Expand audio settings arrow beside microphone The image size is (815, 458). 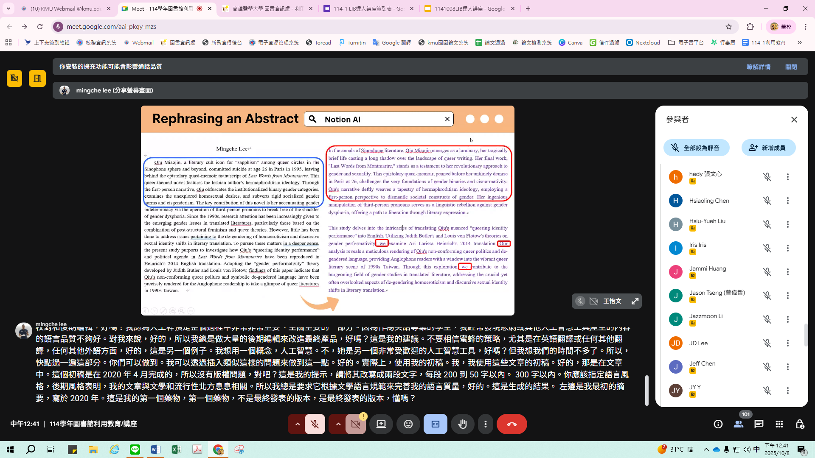point(297,424)
